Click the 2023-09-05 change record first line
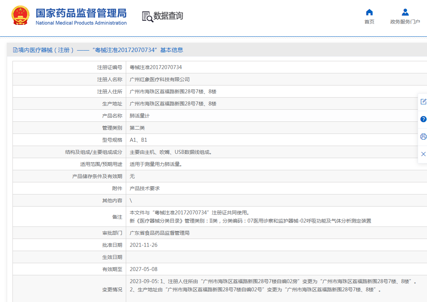 (273, 281)
